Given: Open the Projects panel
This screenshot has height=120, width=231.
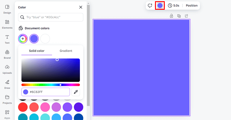Looking at the screenshot, I should click(7, 100).
